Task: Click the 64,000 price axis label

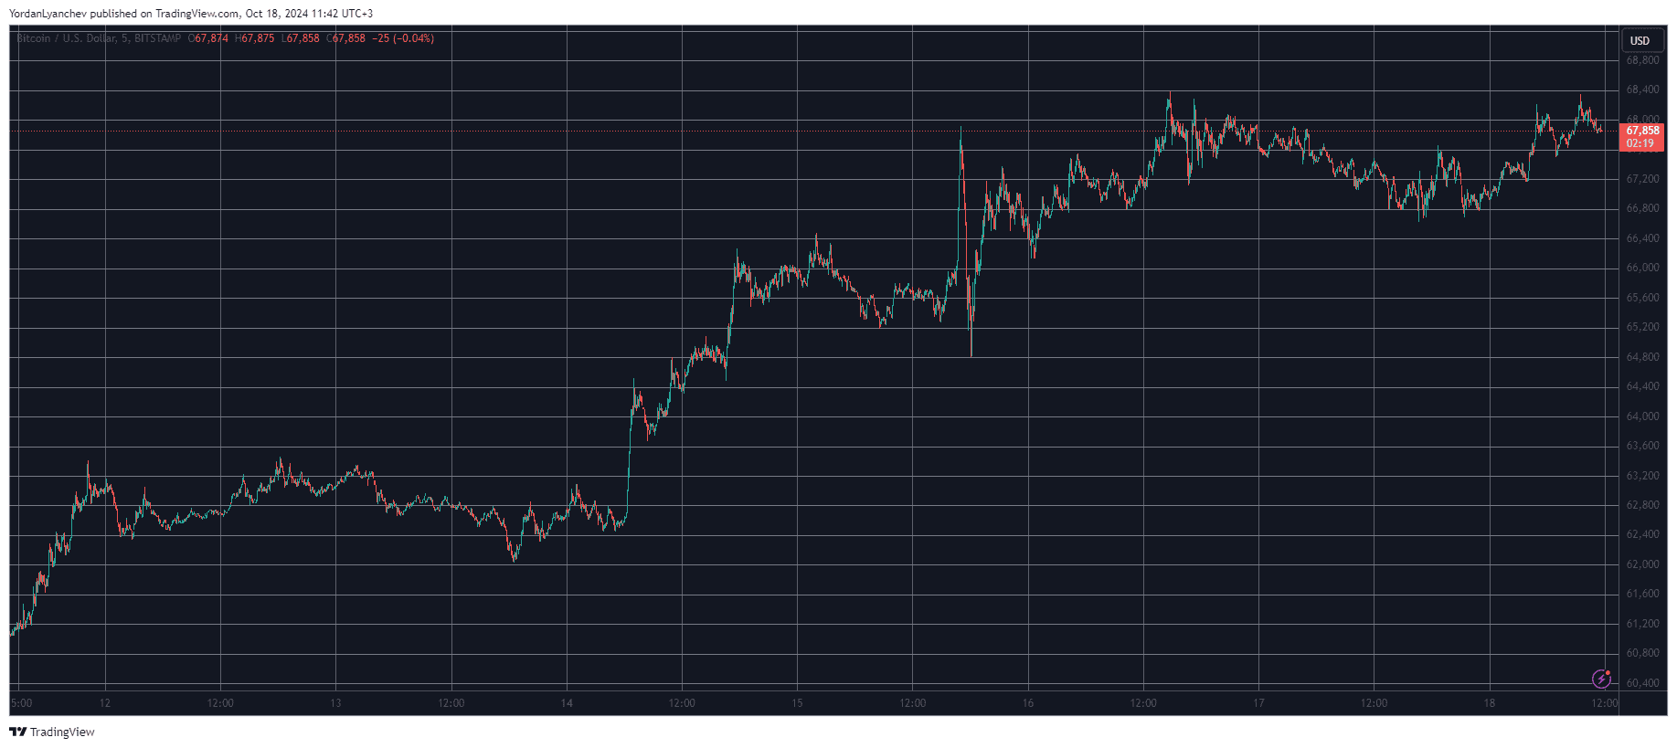Action: coord(1642,416)
